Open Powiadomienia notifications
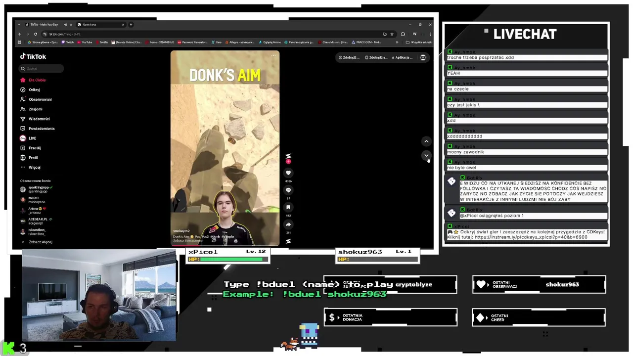Screen dimensions: 633x356 coord(37,129)
